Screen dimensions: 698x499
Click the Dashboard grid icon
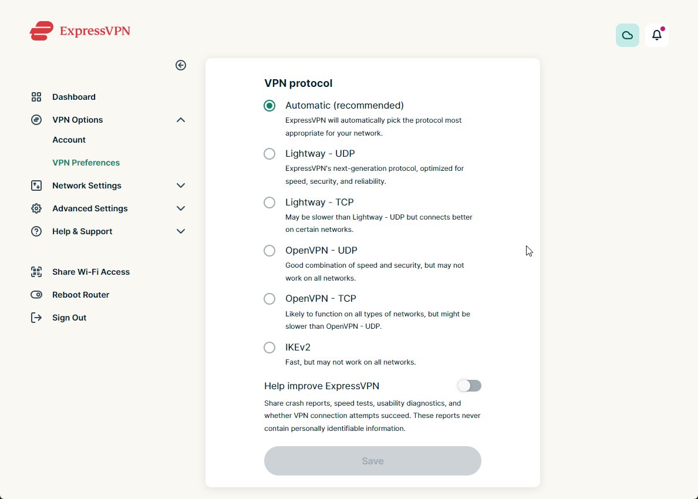pyautogui.click(x=36, y=97)
